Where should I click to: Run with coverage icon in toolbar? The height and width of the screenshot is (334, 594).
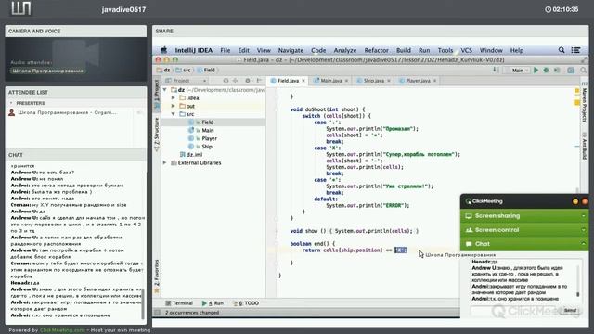point(557,71)
